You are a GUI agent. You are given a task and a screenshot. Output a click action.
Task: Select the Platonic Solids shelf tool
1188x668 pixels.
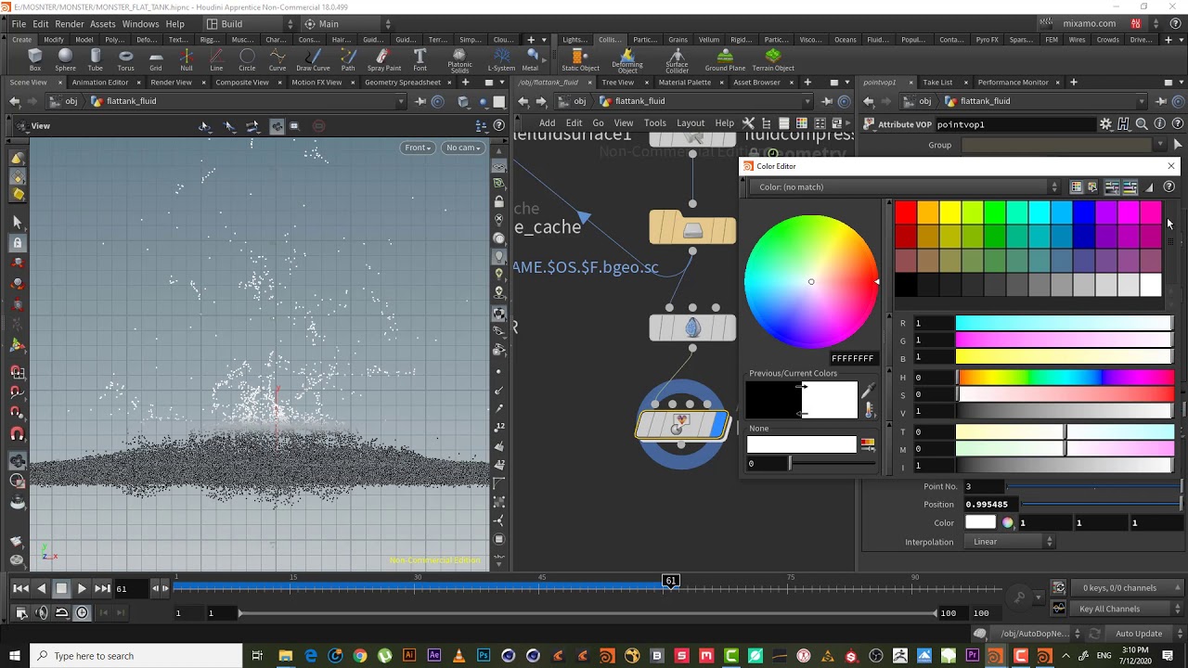[459, 60]
